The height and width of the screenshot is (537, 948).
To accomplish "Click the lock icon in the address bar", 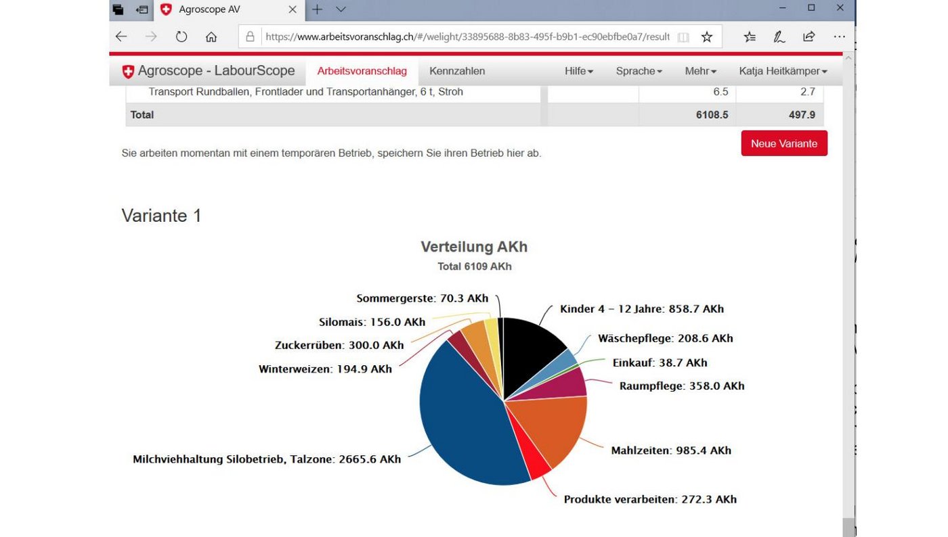I will tap(249, 37).
